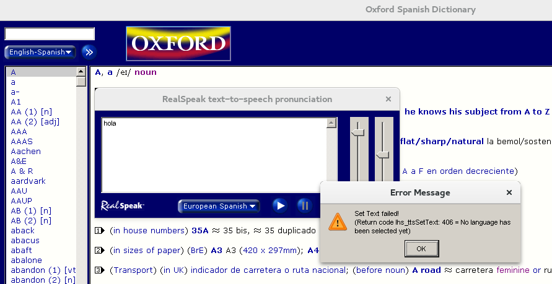
Task: Click the double-arrow search go button
Action: [x=89, y=52]
